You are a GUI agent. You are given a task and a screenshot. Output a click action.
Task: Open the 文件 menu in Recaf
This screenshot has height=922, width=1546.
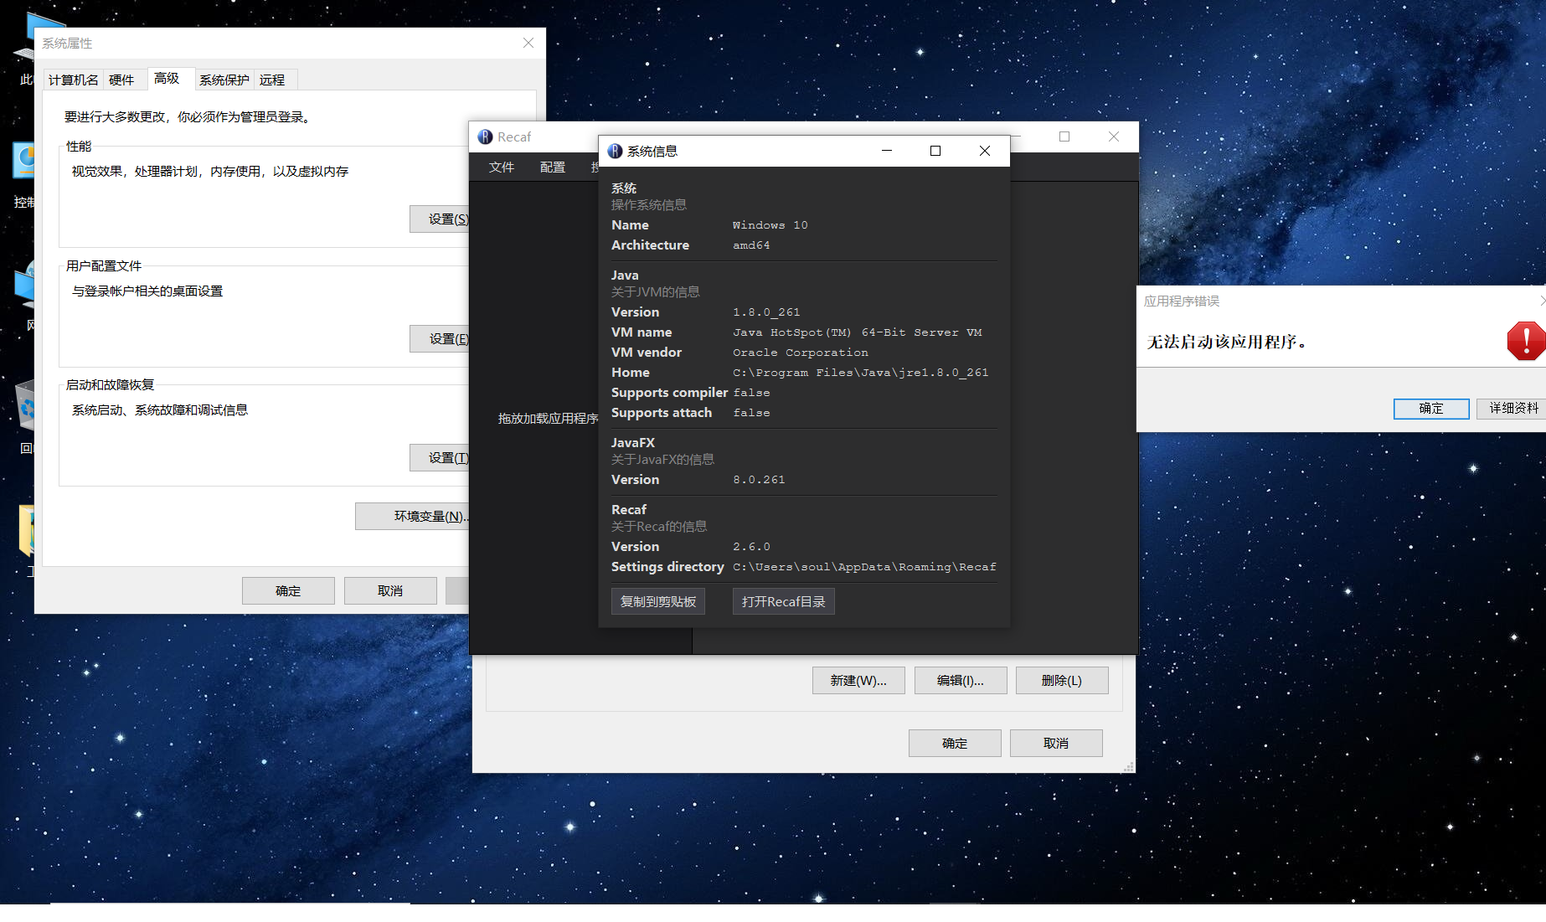[x=502, y=167]
